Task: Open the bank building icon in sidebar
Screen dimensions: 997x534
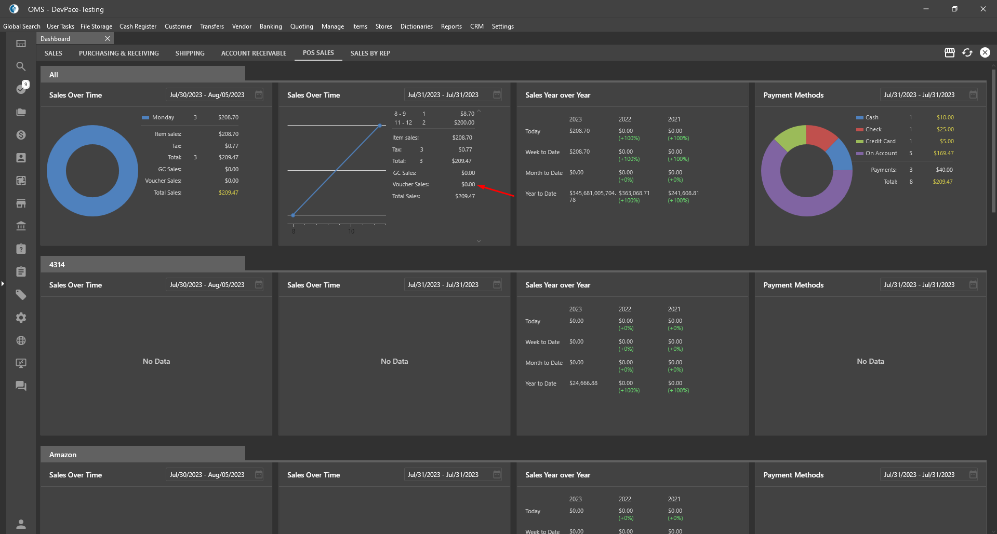Action: point(21,226)
